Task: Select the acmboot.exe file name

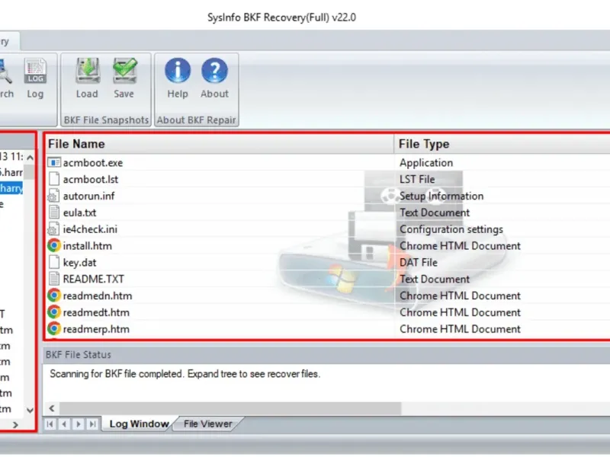Action: coord(92,163)
